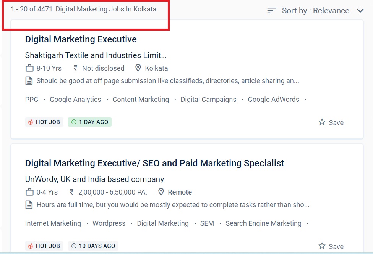Click the HOT JOB flame badge in first listing
Image resolution: width=373 pixels, height=254 pixels.
[x=43, y=122]
